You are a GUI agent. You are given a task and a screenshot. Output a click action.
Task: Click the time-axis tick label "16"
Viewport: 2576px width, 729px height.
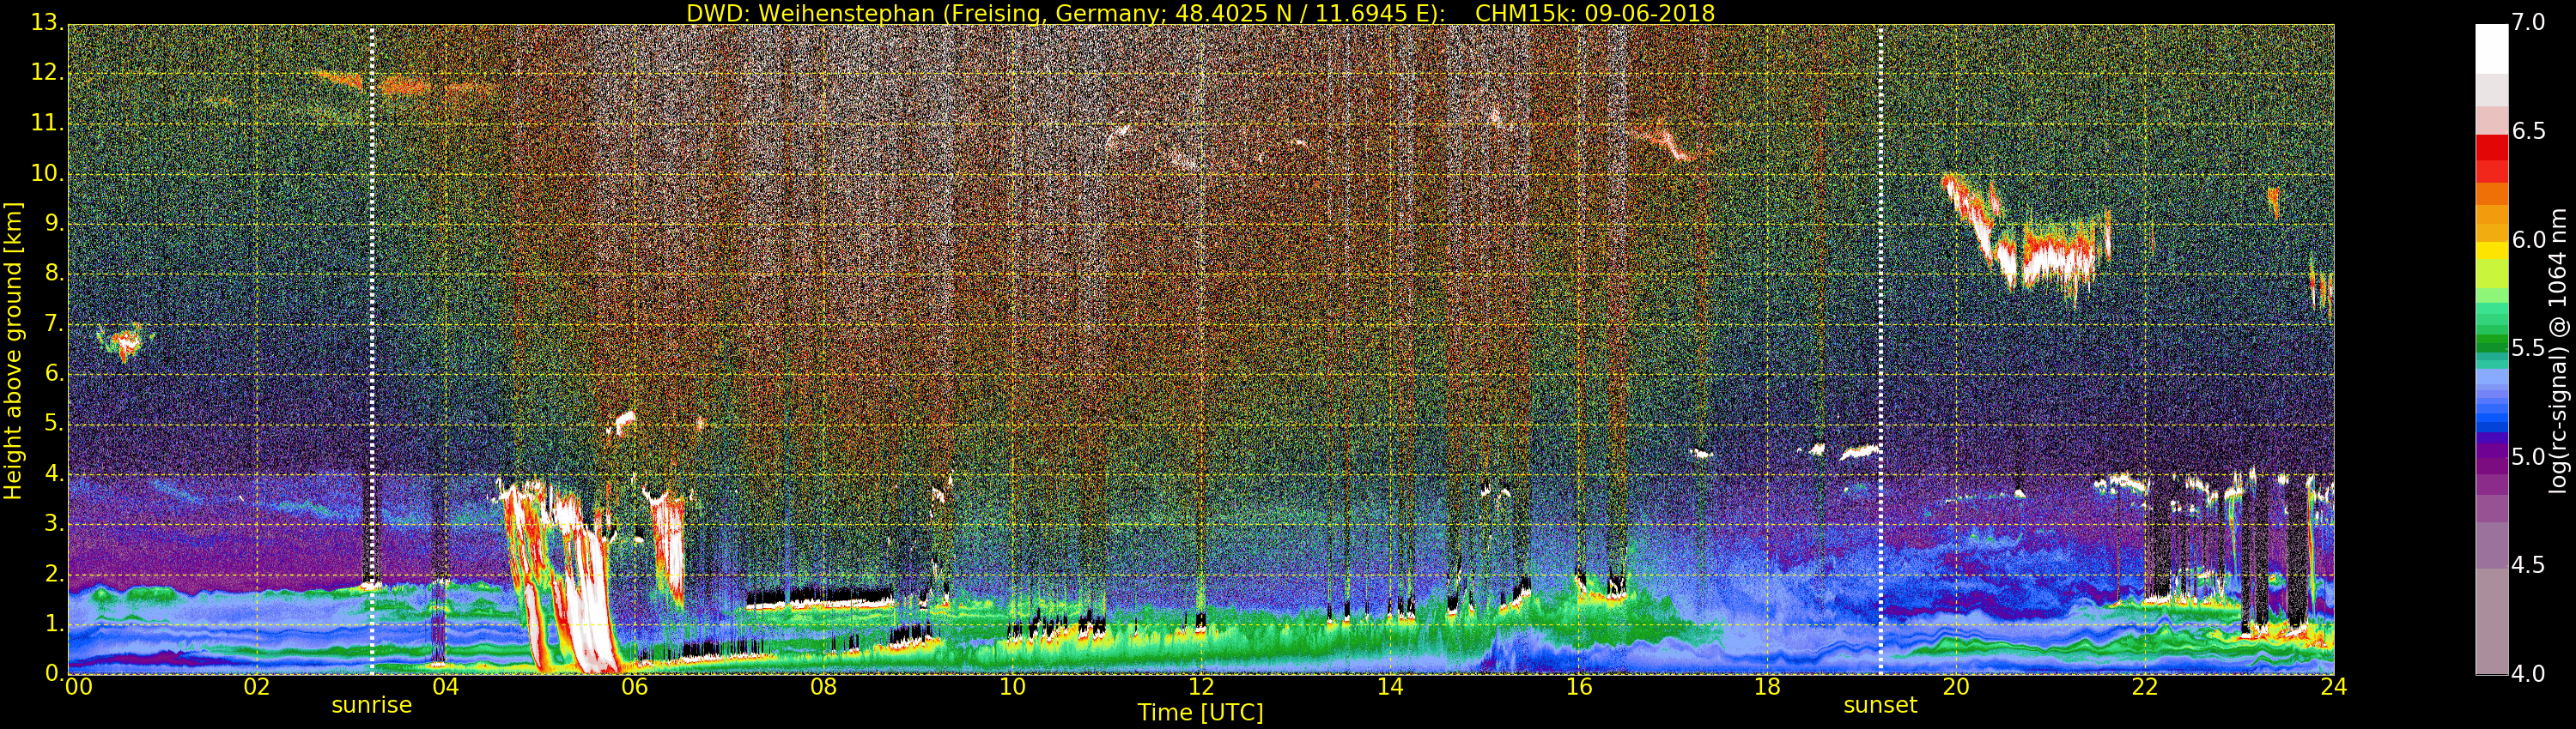click(1578, 686)
